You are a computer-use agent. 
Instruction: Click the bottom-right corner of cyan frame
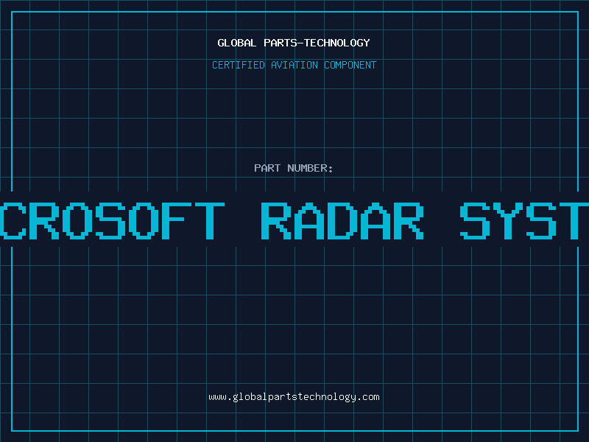pyautogui.click(x=577, y=430)
